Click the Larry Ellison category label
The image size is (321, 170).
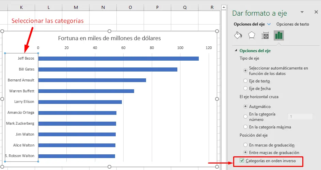pos(24,102)
